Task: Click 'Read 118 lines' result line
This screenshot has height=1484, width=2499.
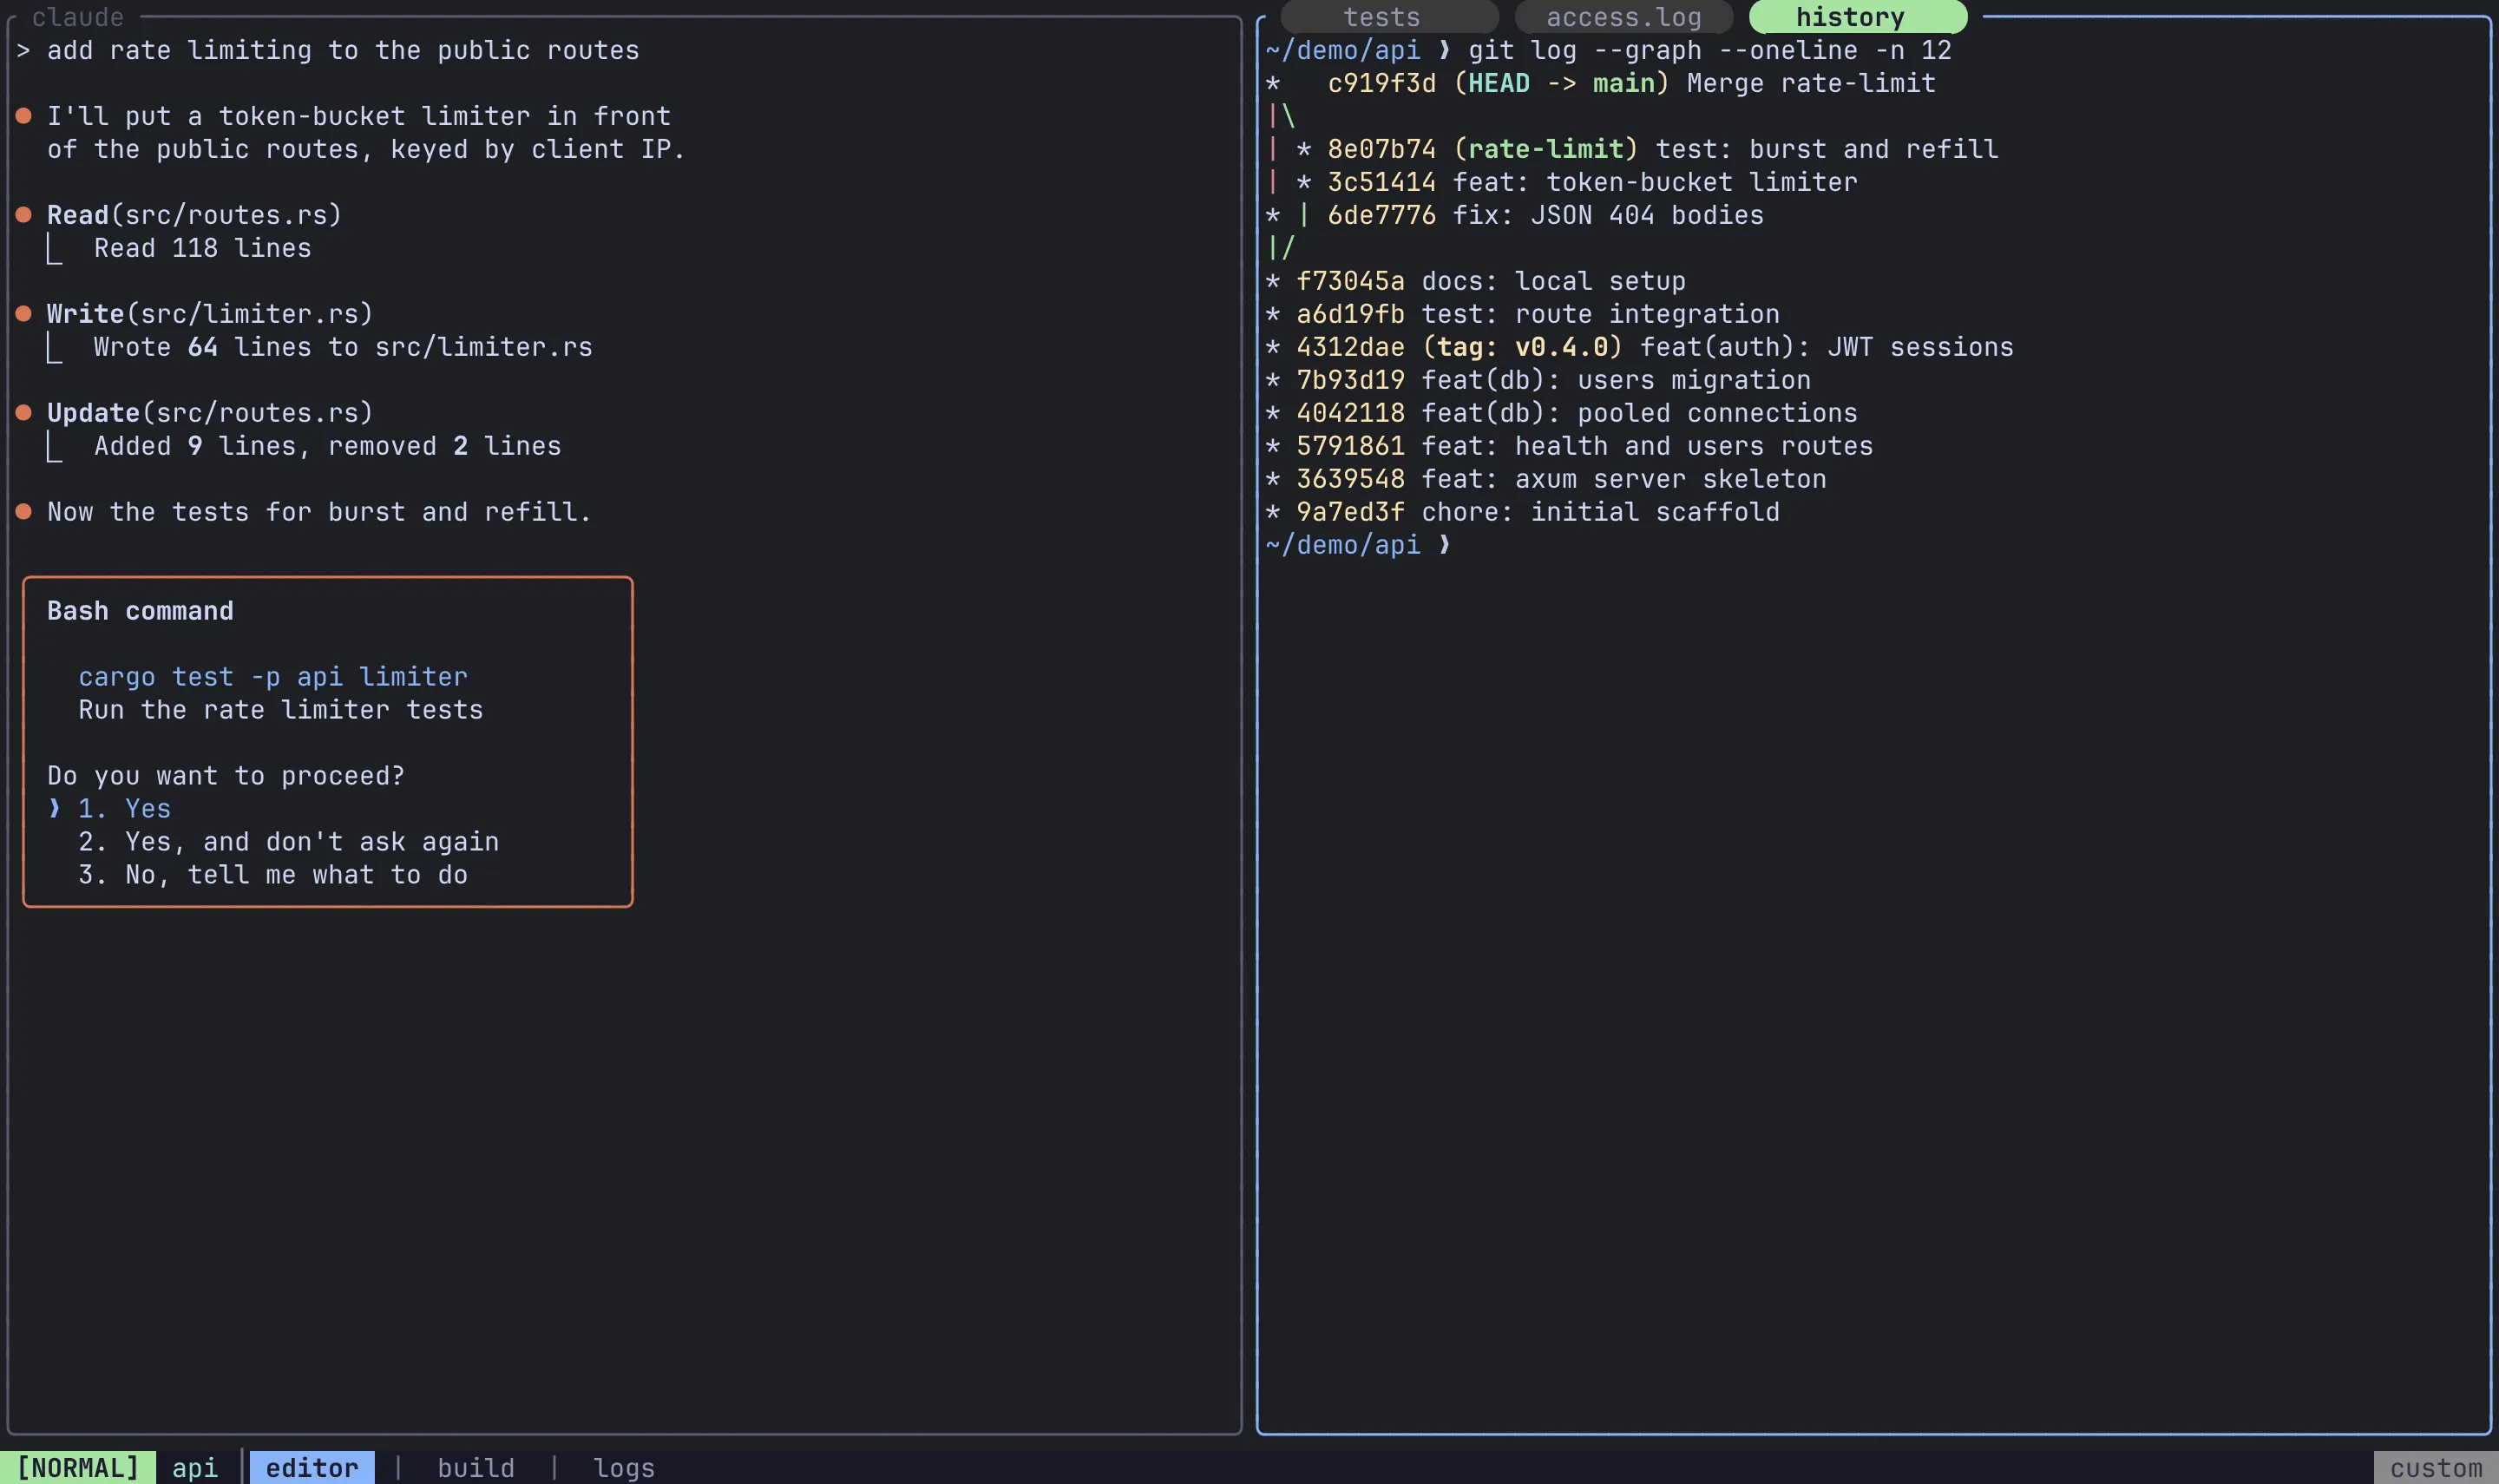Action: click(203, 247)
